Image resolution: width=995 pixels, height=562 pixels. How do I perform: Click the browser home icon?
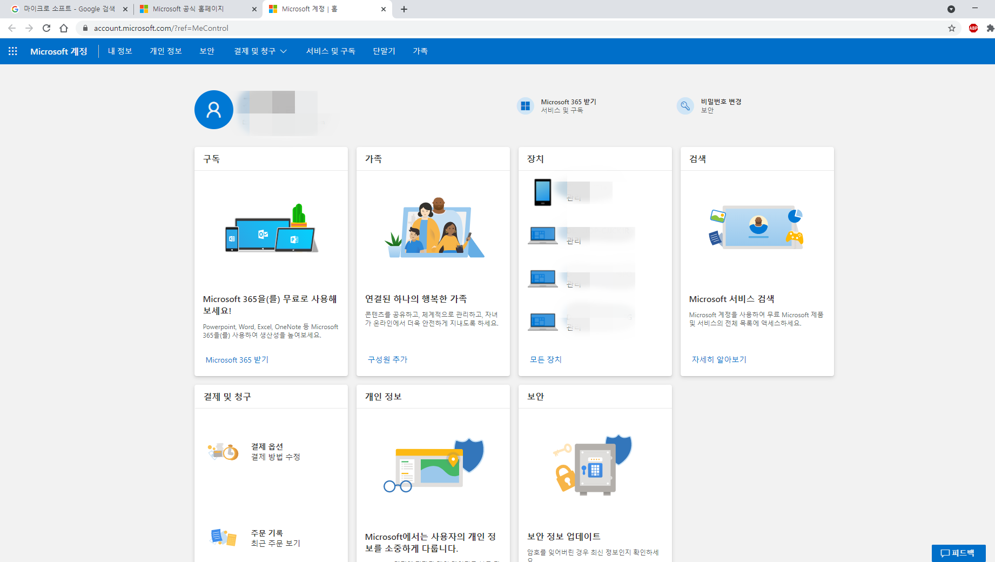pyautogui.click(x=64, y=28)
